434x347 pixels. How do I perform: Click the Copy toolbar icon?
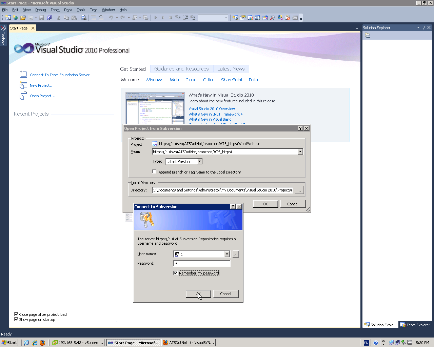[66, 18]
